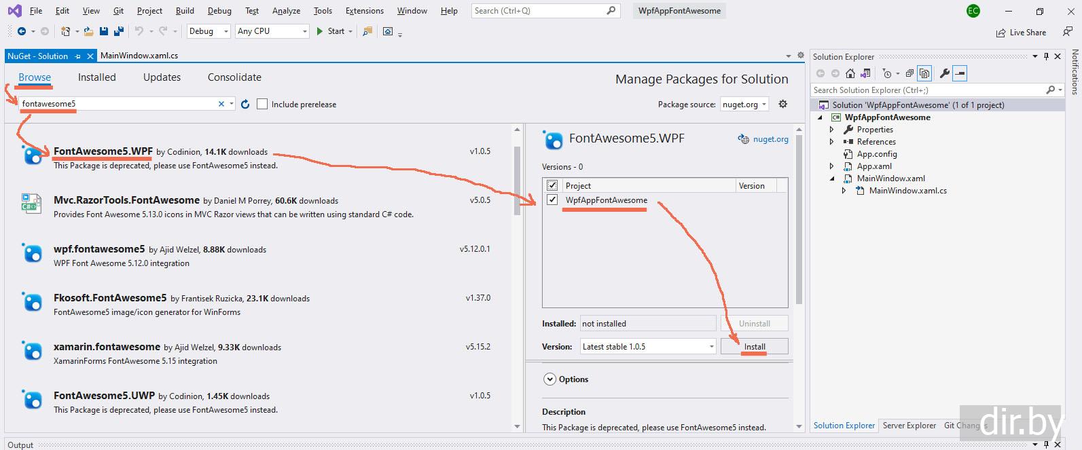Click the Save All toolbar icon

tap(119, 31)
